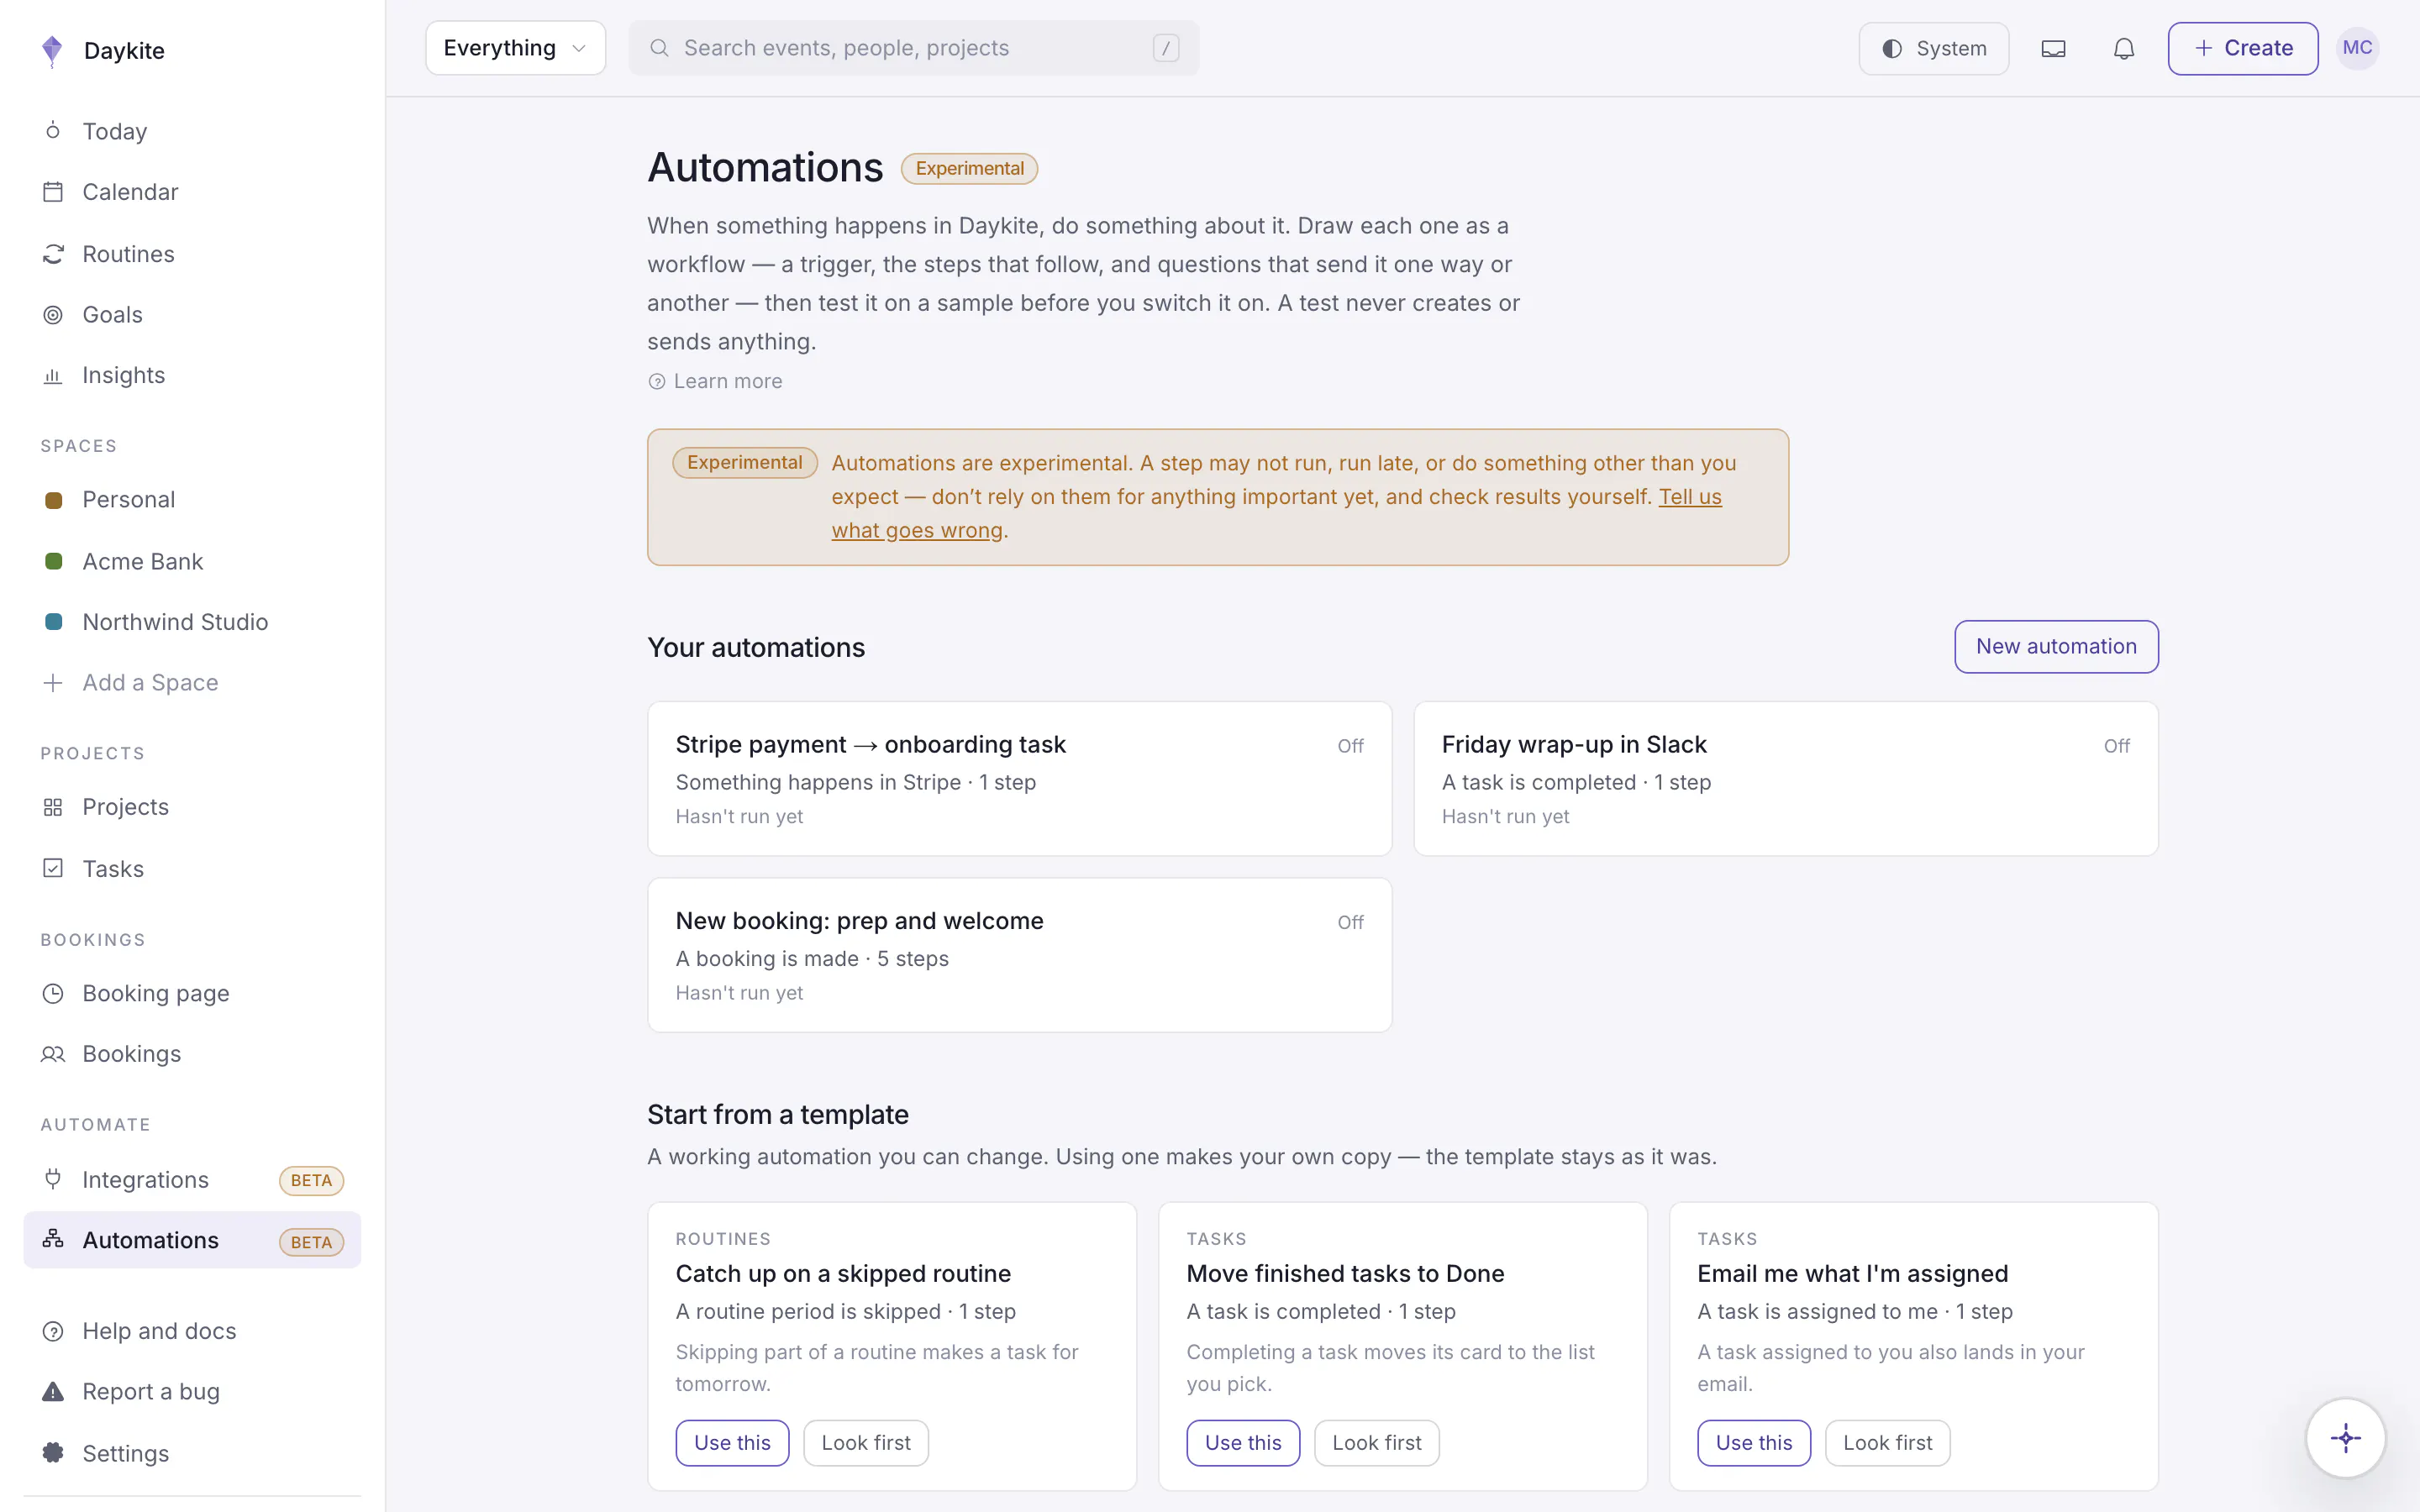This screenshot has width=2420, height=1512.
Task: Open Help and docs in sidebar
Action: pos(192,1331)
